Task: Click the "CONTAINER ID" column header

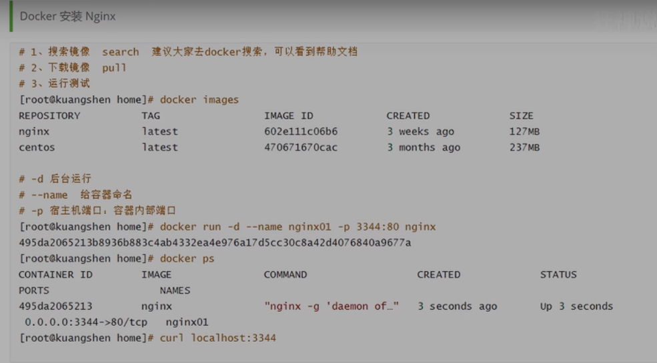Action: coord(55,275)
